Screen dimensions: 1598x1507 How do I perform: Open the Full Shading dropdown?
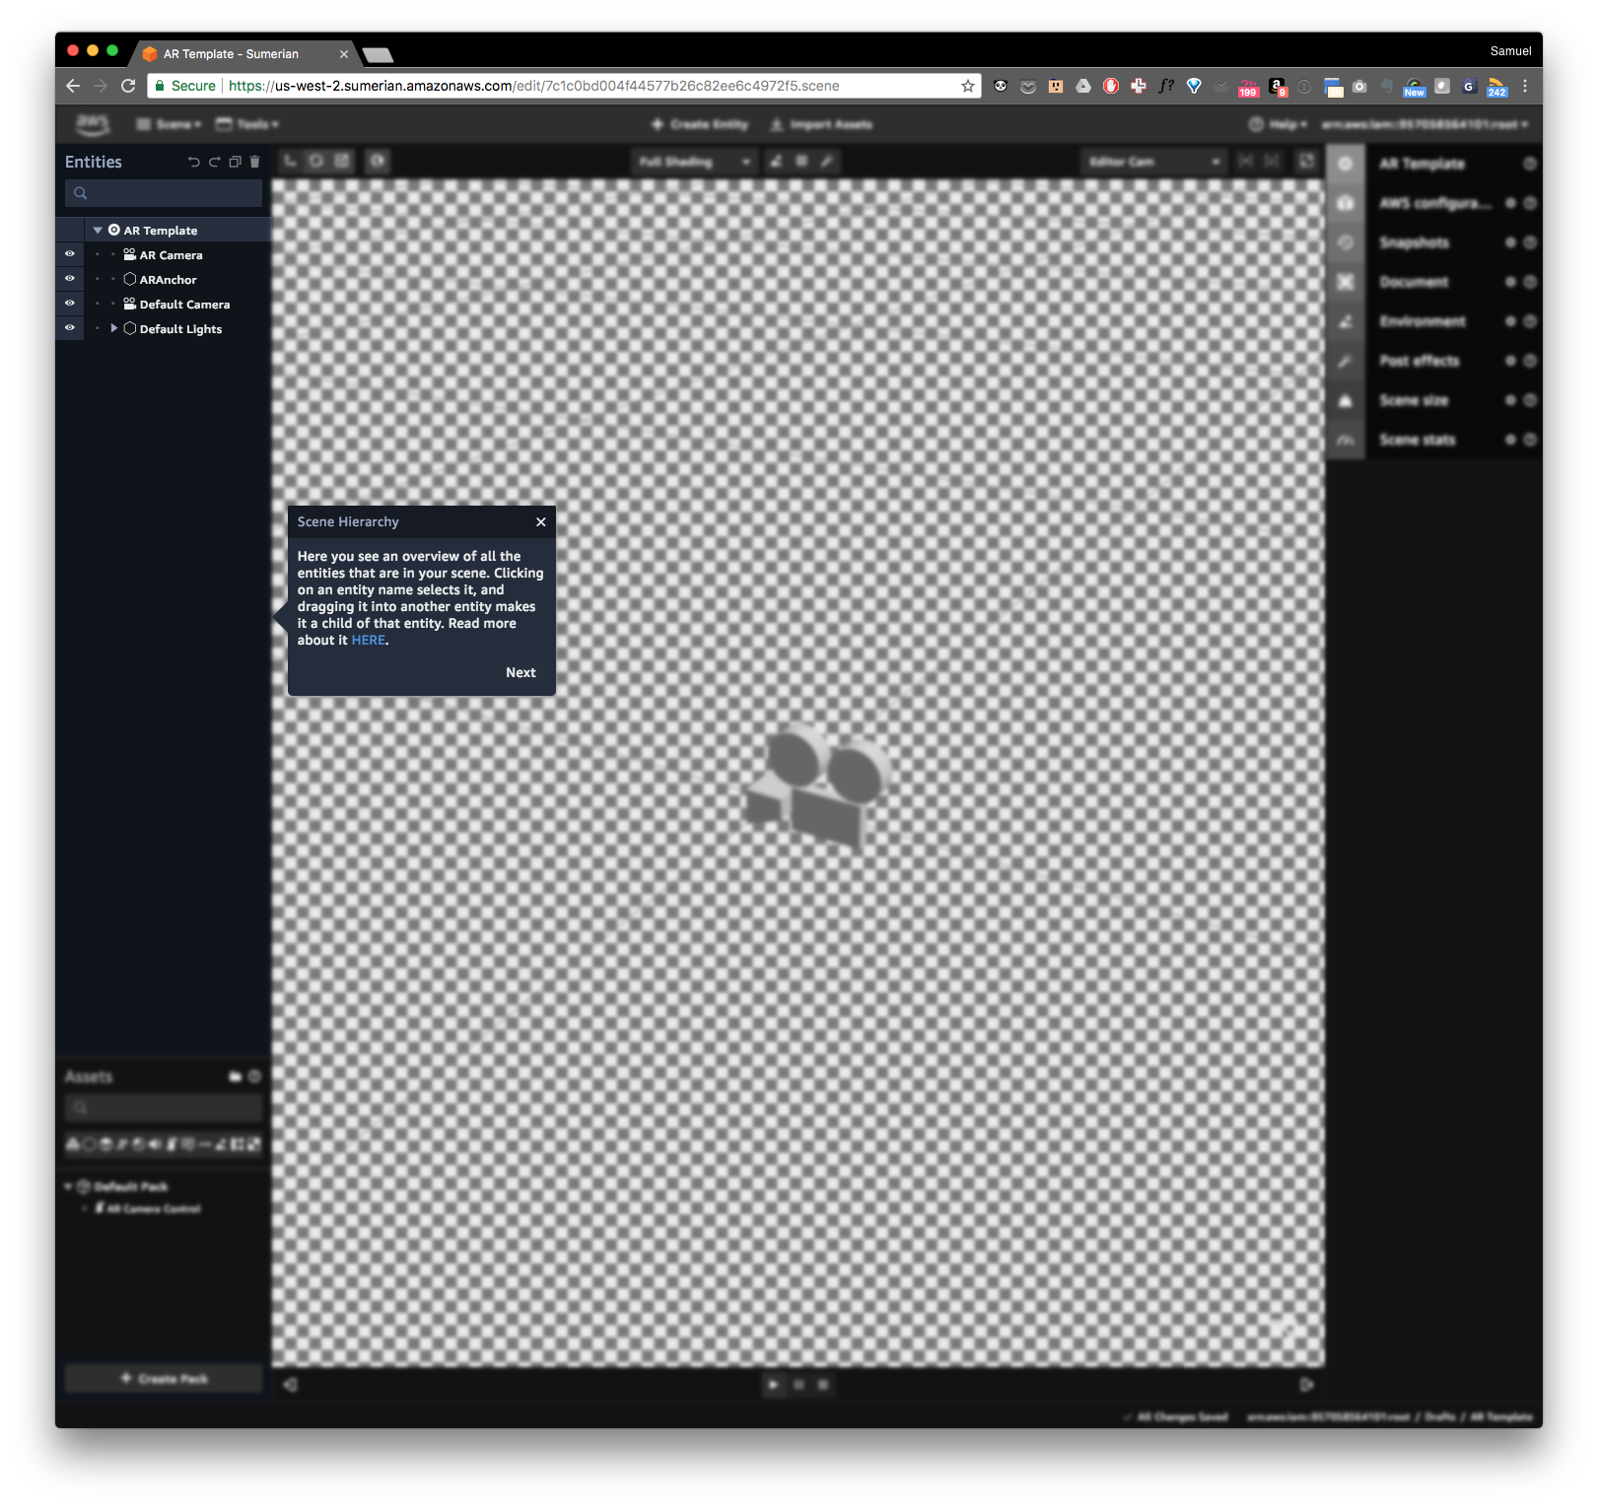tap(693, 162)
